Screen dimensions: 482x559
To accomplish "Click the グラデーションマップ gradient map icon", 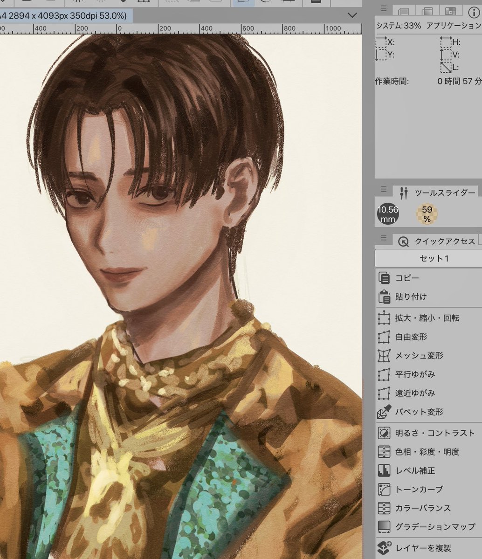I will [384, 527].
